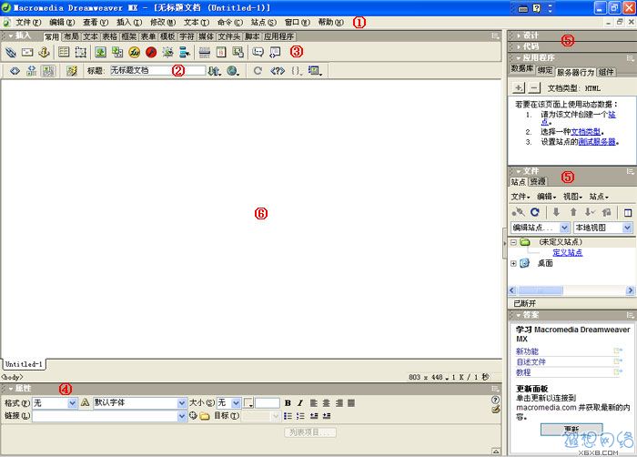Click the red Flash insert icon
This screenshot has width=637, height=457.
(151, 52)
